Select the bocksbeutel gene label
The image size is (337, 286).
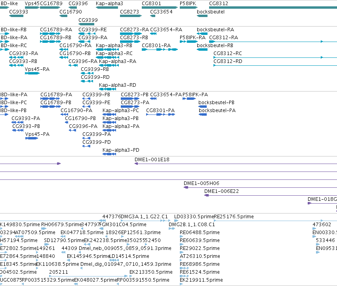pos(211,11)
